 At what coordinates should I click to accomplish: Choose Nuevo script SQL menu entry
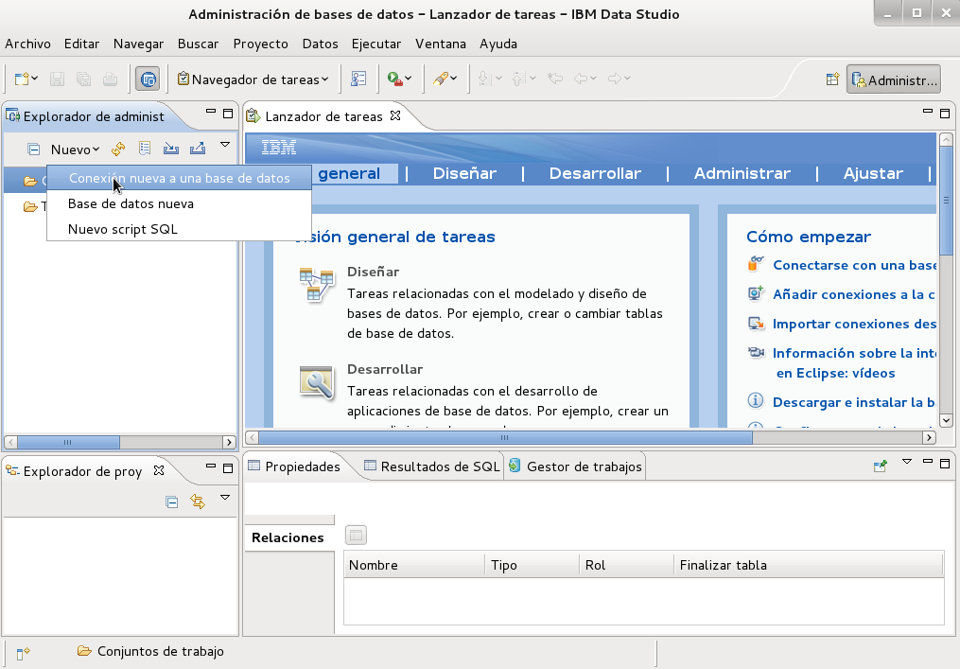point(180,229)
